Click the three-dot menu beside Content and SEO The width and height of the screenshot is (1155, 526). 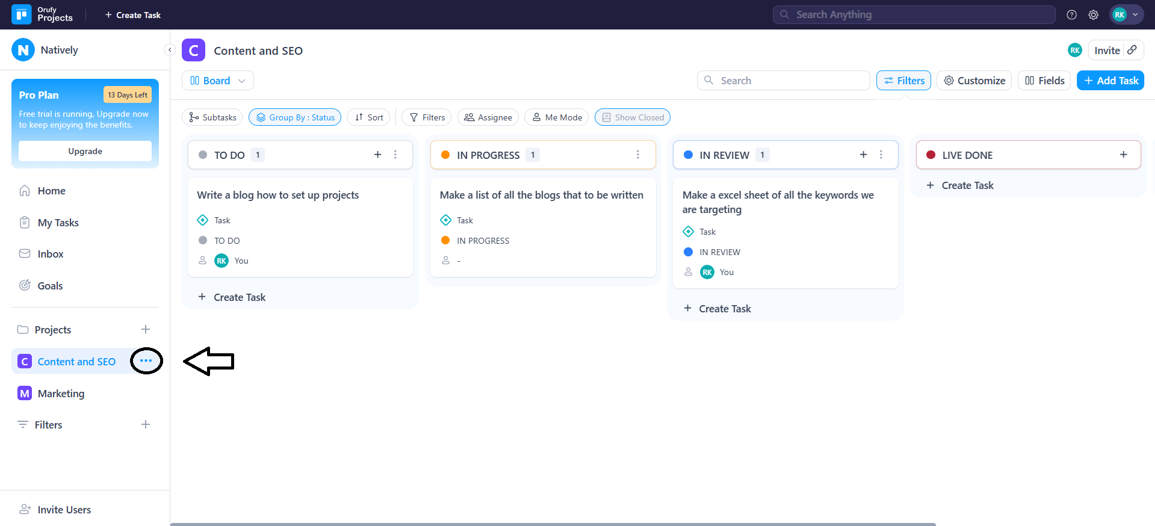pyautogui.click(x=146, y=361)
